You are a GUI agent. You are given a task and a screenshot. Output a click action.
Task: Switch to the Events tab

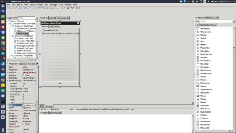[23, 64]
